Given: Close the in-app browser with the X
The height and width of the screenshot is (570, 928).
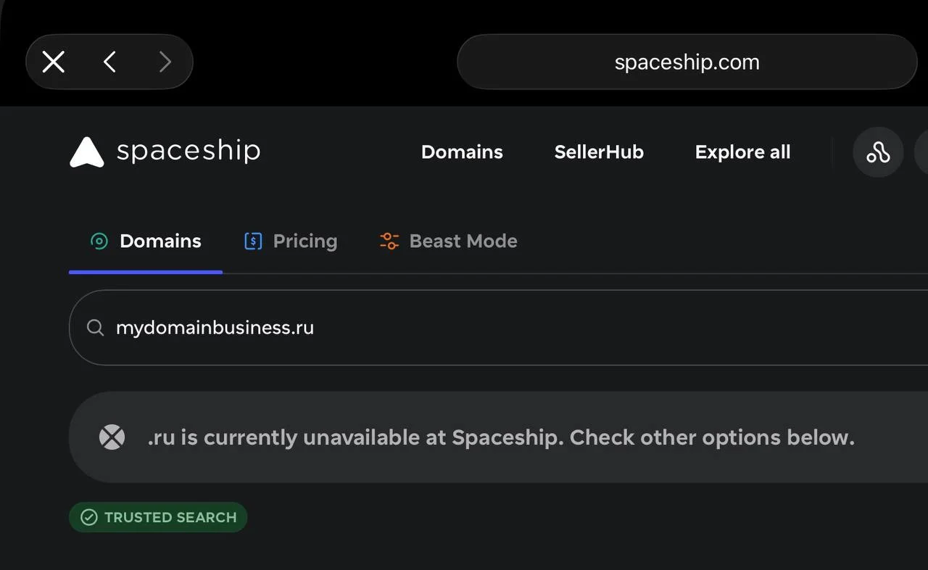Looking at the screenshot, I should [54, 62].
